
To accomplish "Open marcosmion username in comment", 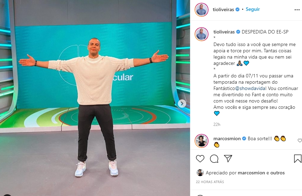I will pos(227,138).
